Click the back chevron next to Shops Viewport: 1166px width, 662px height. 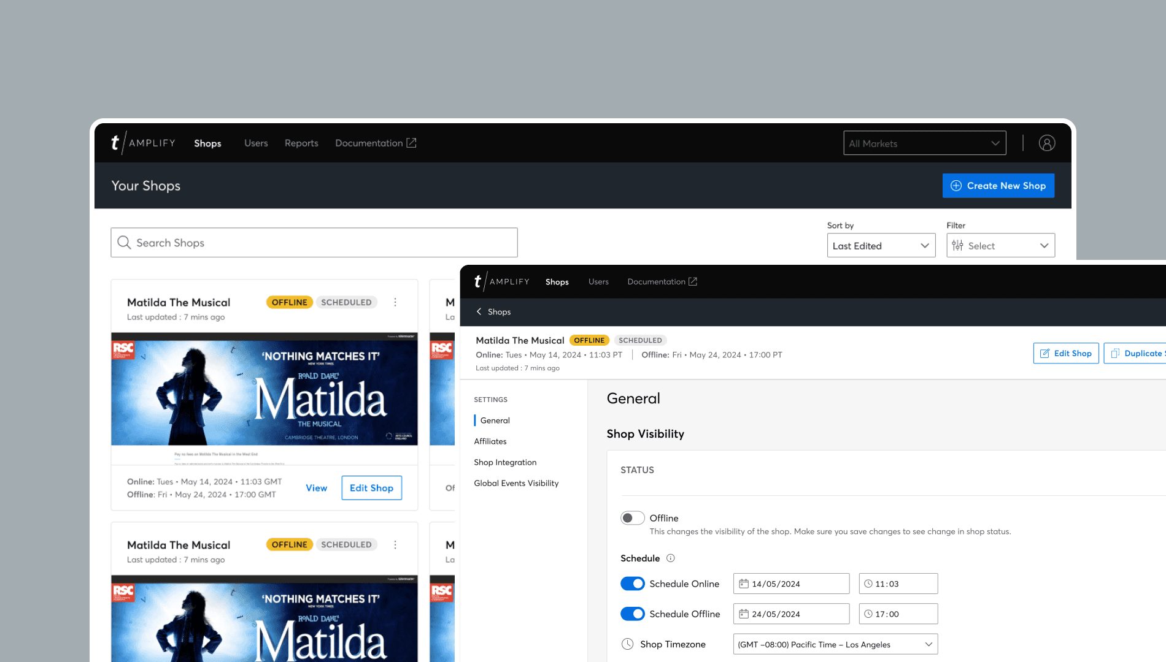click(x=479, y=311)
